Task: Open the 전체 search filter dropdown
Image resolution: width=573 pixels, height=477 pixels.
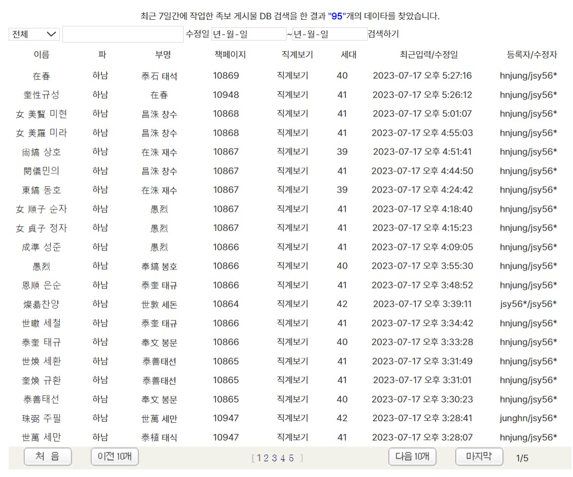Action: [x=33, y=34]
